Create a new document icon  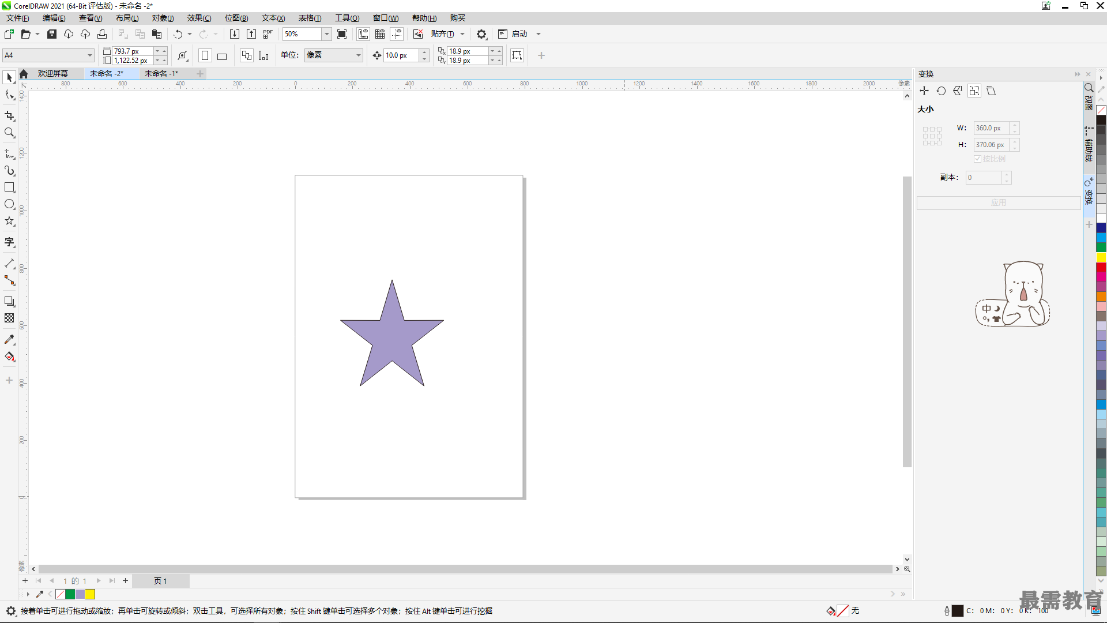(x=9, y=34)
